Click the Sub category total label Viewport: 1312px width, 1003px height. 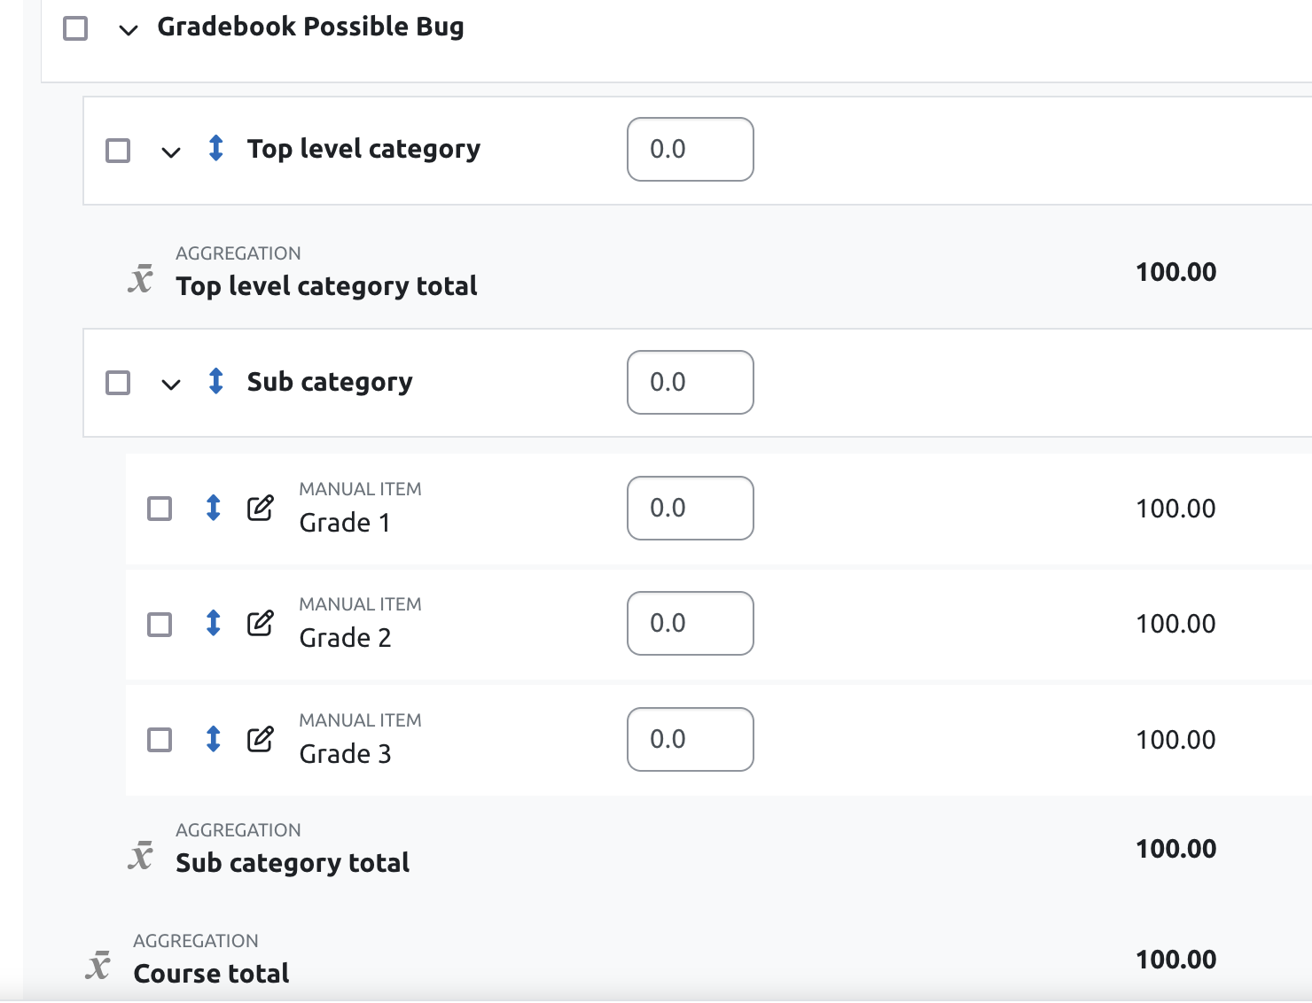pyautogui.click(x=293, y=863)
